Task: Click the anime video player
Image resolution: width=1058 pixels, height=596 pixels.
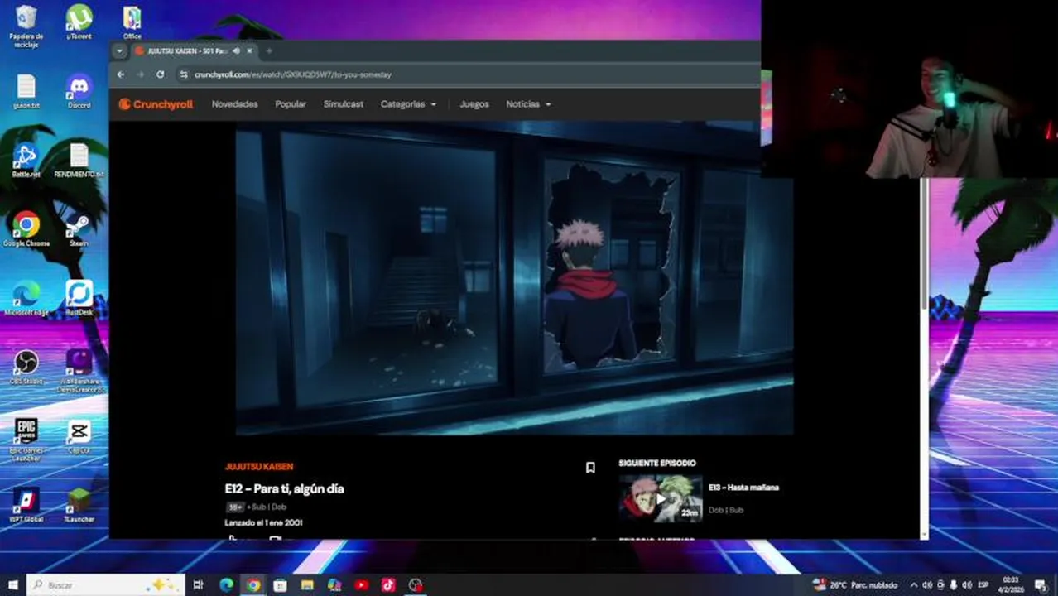Action: click(514, 278)
